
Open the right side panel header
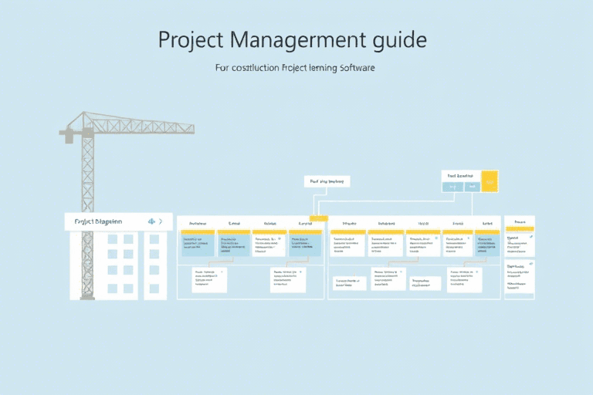tap(519, 221)
